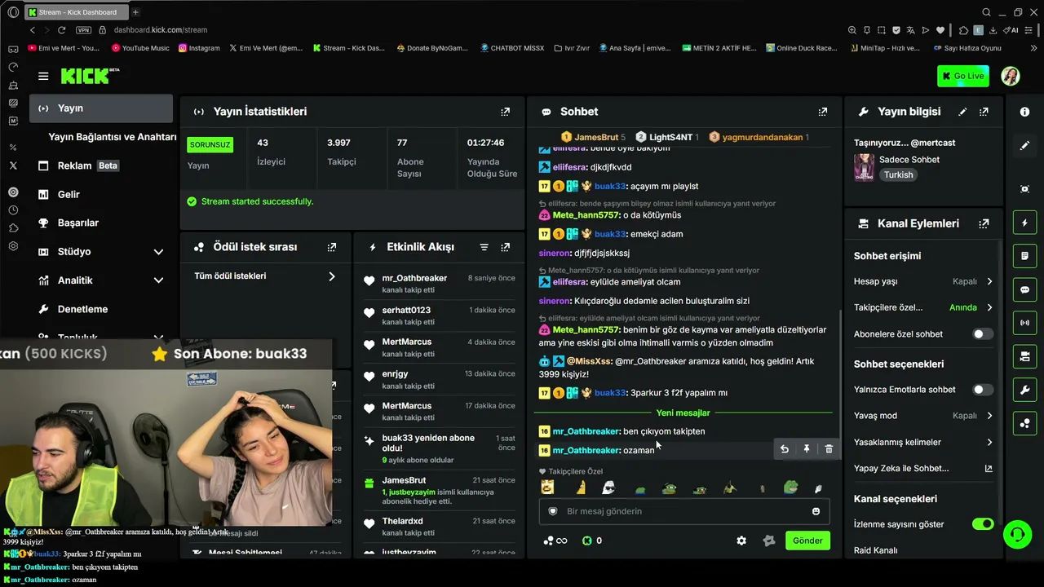Image resolution: width=1044 pixels, height=587 pixels.
Task: Click the Go Live button
Action: [963, 76]
